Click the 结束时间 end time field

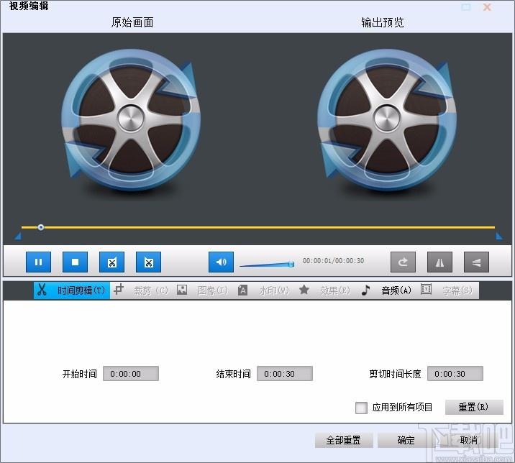tap(284, 374)
